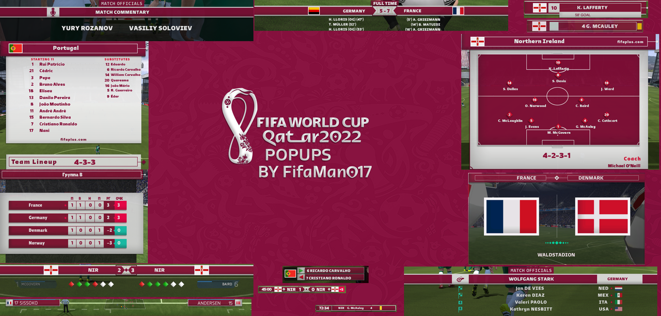
Task: Click the France flag beside 17 Sissoko
Action: [x=9, y=303]
